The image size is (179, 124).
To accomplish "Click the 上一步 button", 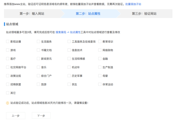I will [16, 116].
